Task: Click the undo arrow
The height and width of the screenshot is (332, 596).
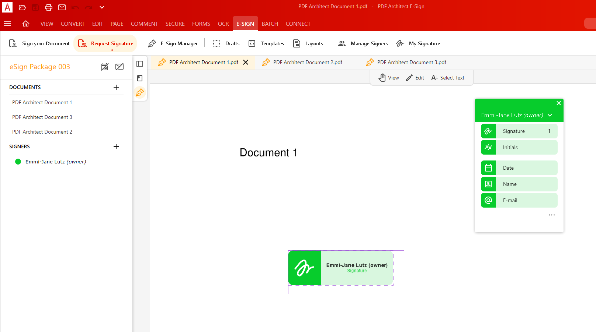Action: point(75,7)
